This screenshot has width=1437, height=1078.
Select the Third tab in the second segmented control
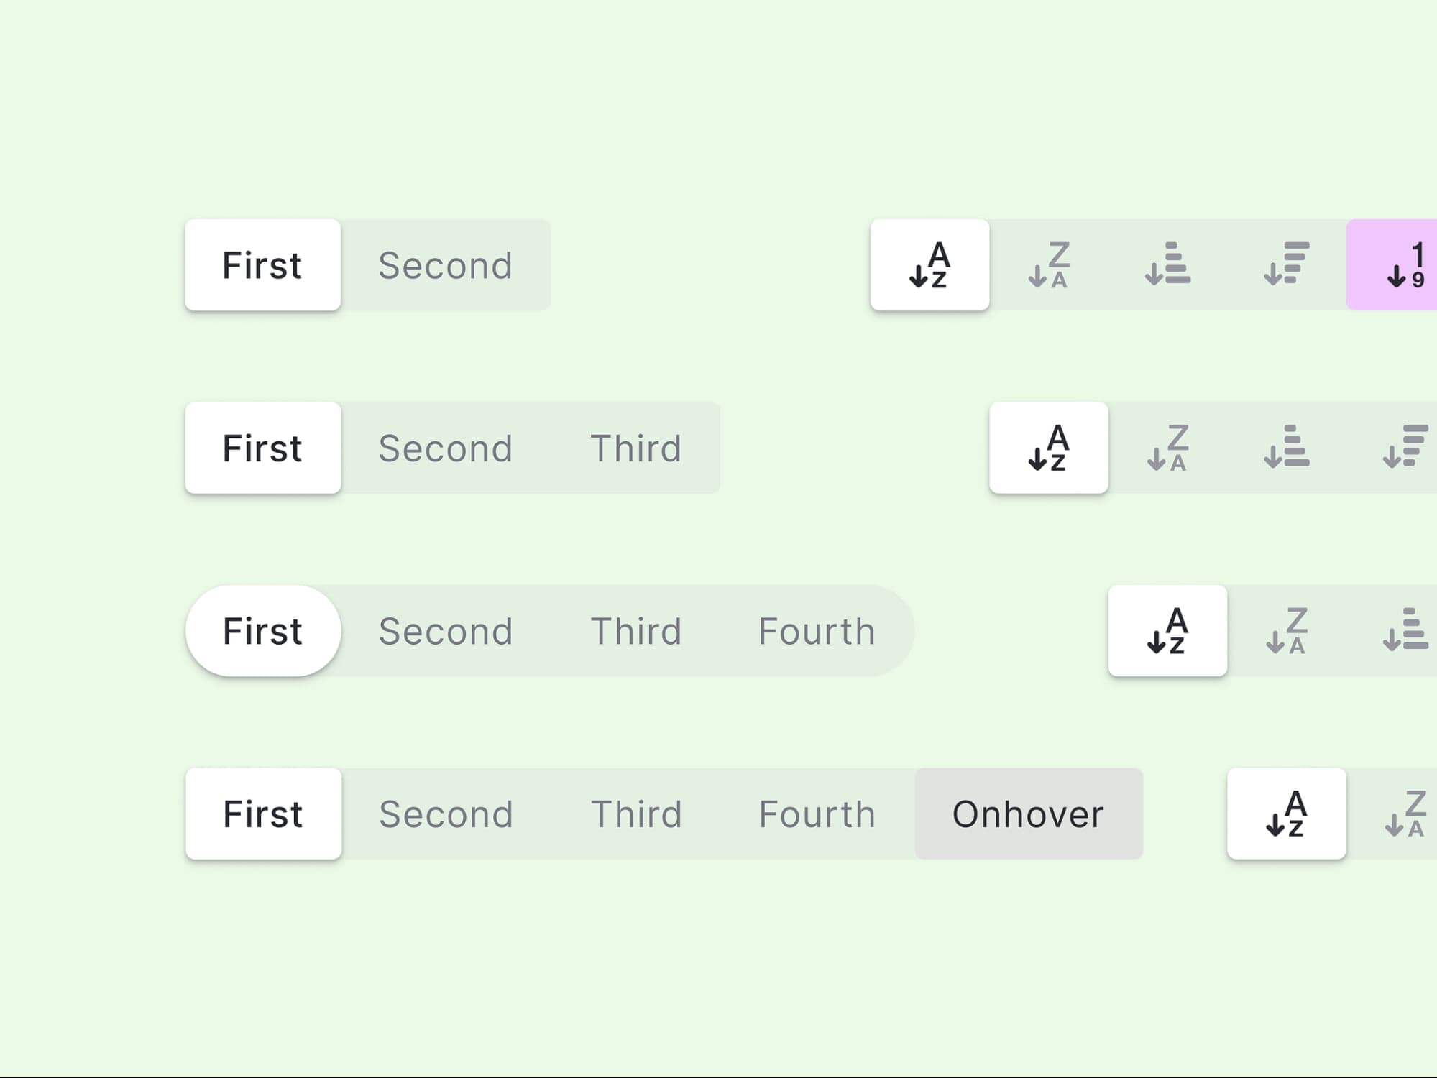[635, 448]
